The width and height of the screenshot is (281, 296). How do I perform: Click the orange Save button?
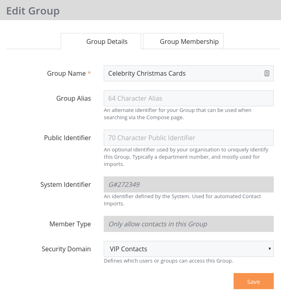coord(254,281)
